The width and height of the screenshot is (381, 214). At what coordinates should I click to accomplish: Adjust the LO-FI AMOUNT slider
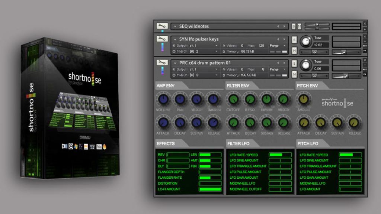point(210,189)
